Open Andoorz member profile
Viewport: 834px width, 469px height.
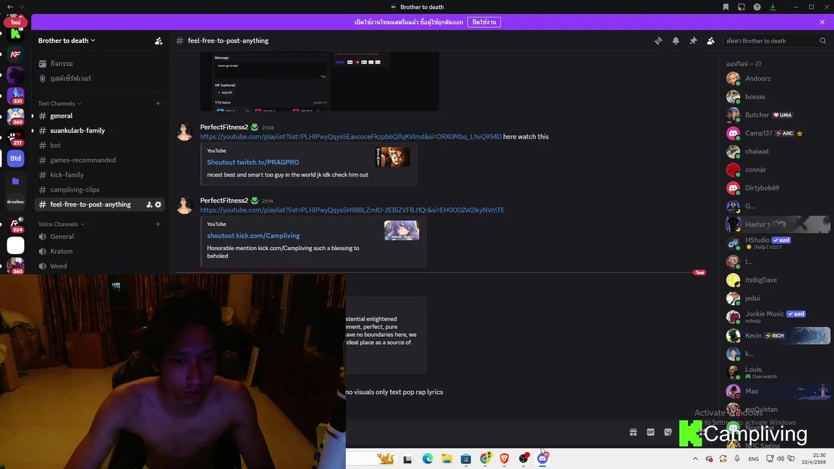coord(777,78)
